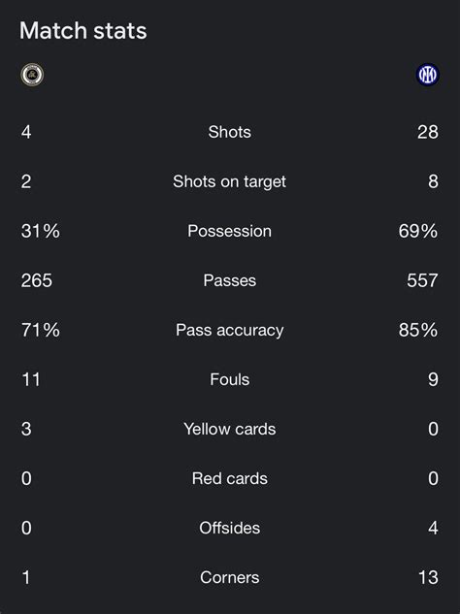Select the 31% possession value
This screenshot has width=460, height=614.
coord(41,231)
